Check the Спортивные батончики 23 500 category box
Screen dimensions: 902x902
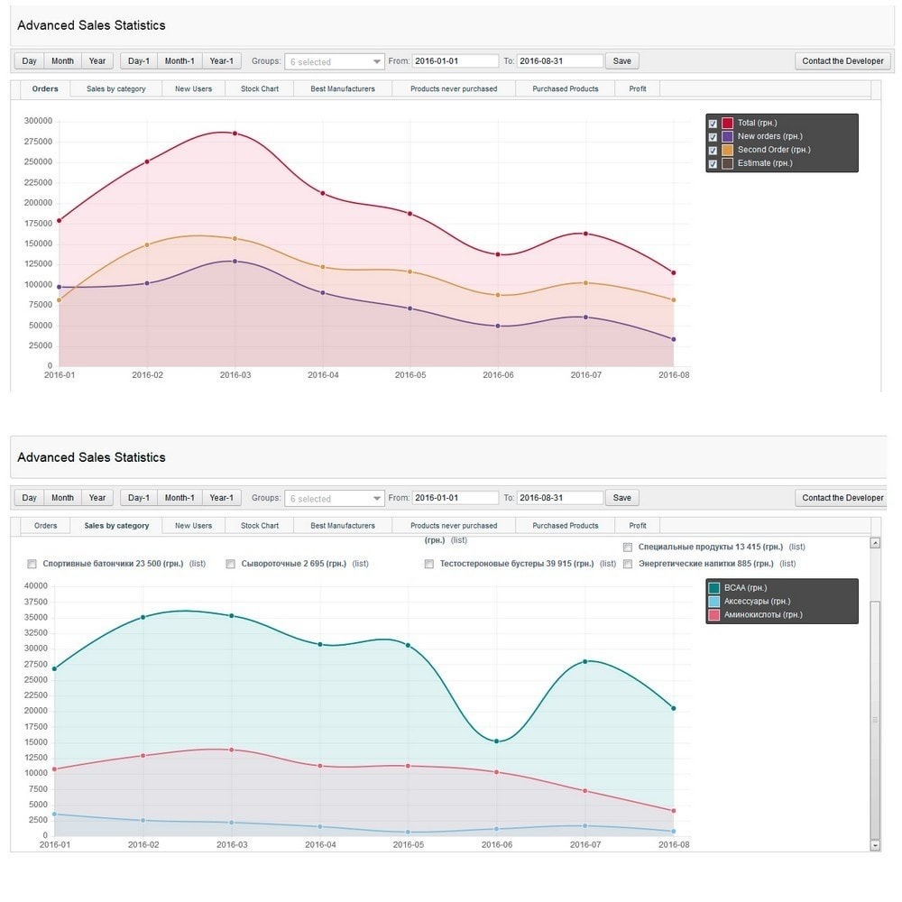(32, 564)
